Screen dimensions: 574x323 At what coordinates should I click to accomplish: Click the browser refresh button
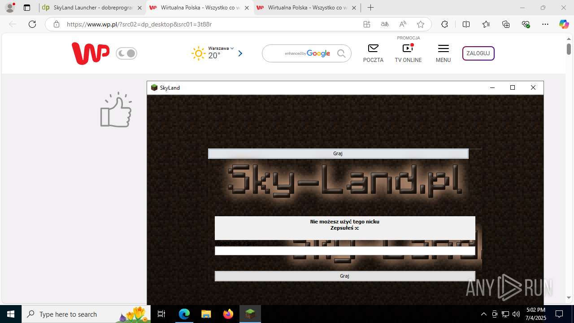point(32,24)
